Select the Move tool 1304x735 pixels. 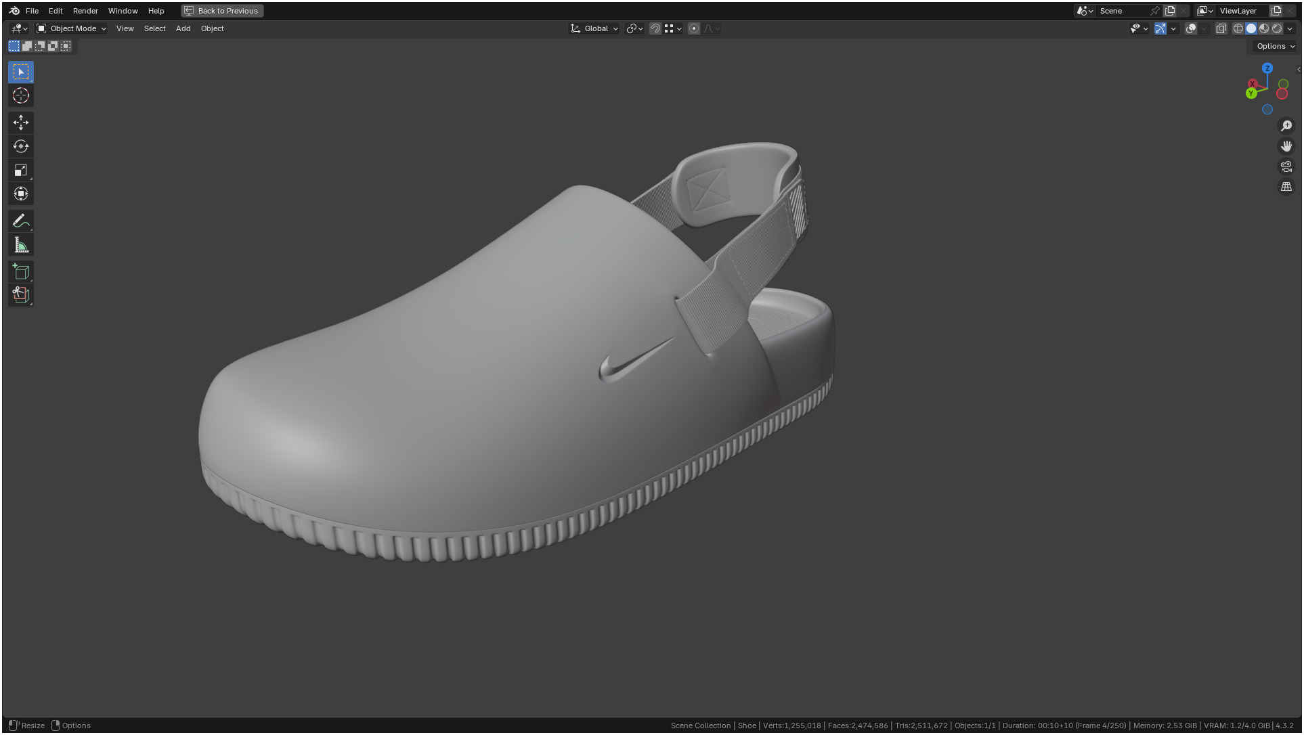pos(21,122)
